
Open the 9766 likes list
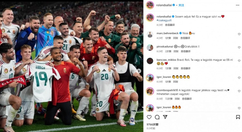153,125
